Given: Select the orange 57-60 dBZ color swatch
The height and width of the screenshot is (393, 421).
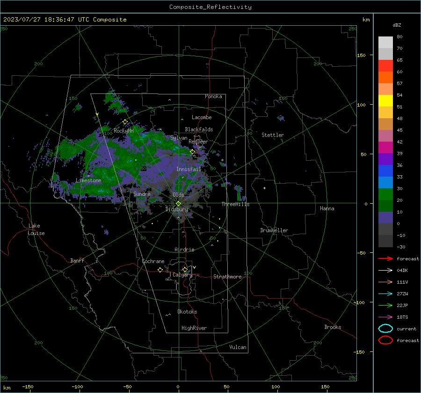Looking at the screenshot, I should [x=385, y=78].
